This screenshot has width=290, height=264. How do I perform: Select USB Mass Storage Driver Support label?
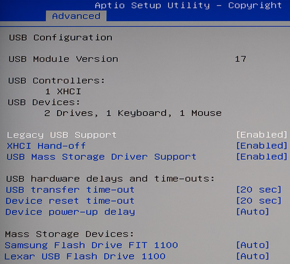pos(101,157)
